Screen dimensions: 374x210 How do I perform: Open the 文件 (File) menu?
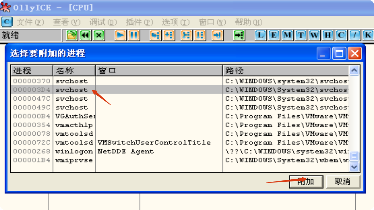tap(30, 22)
